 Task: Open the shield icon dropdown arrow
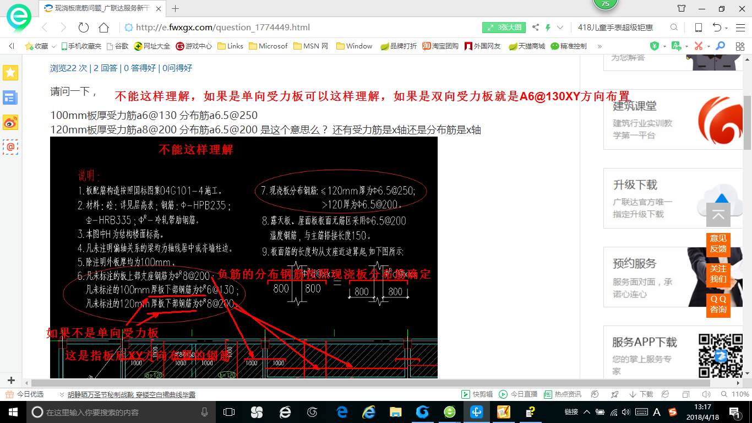click(664, 46)
